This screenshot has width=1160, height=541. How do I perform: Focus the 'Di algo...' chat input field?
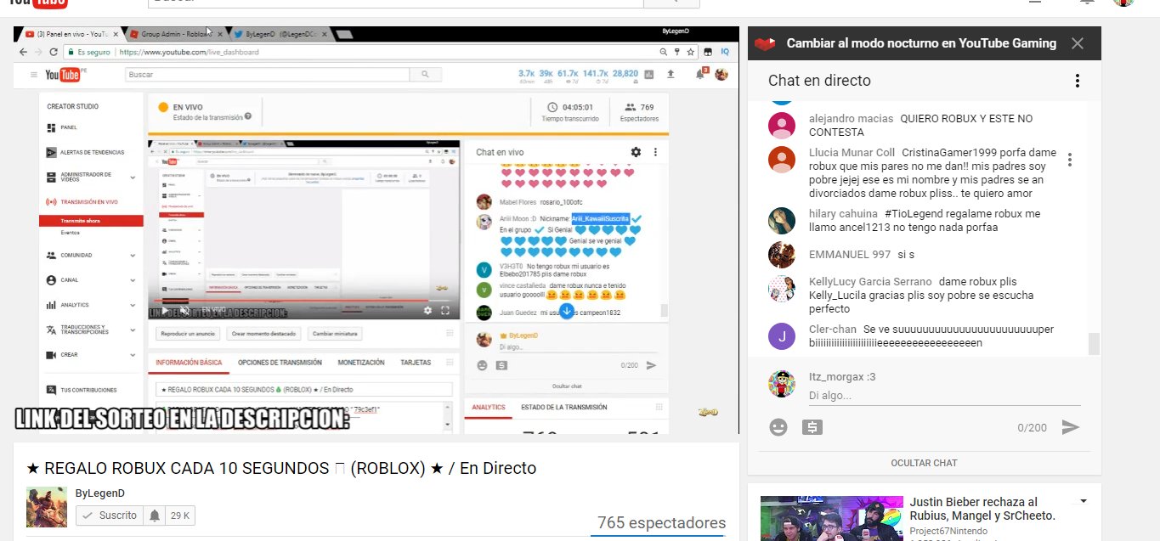tap(944, 396)
